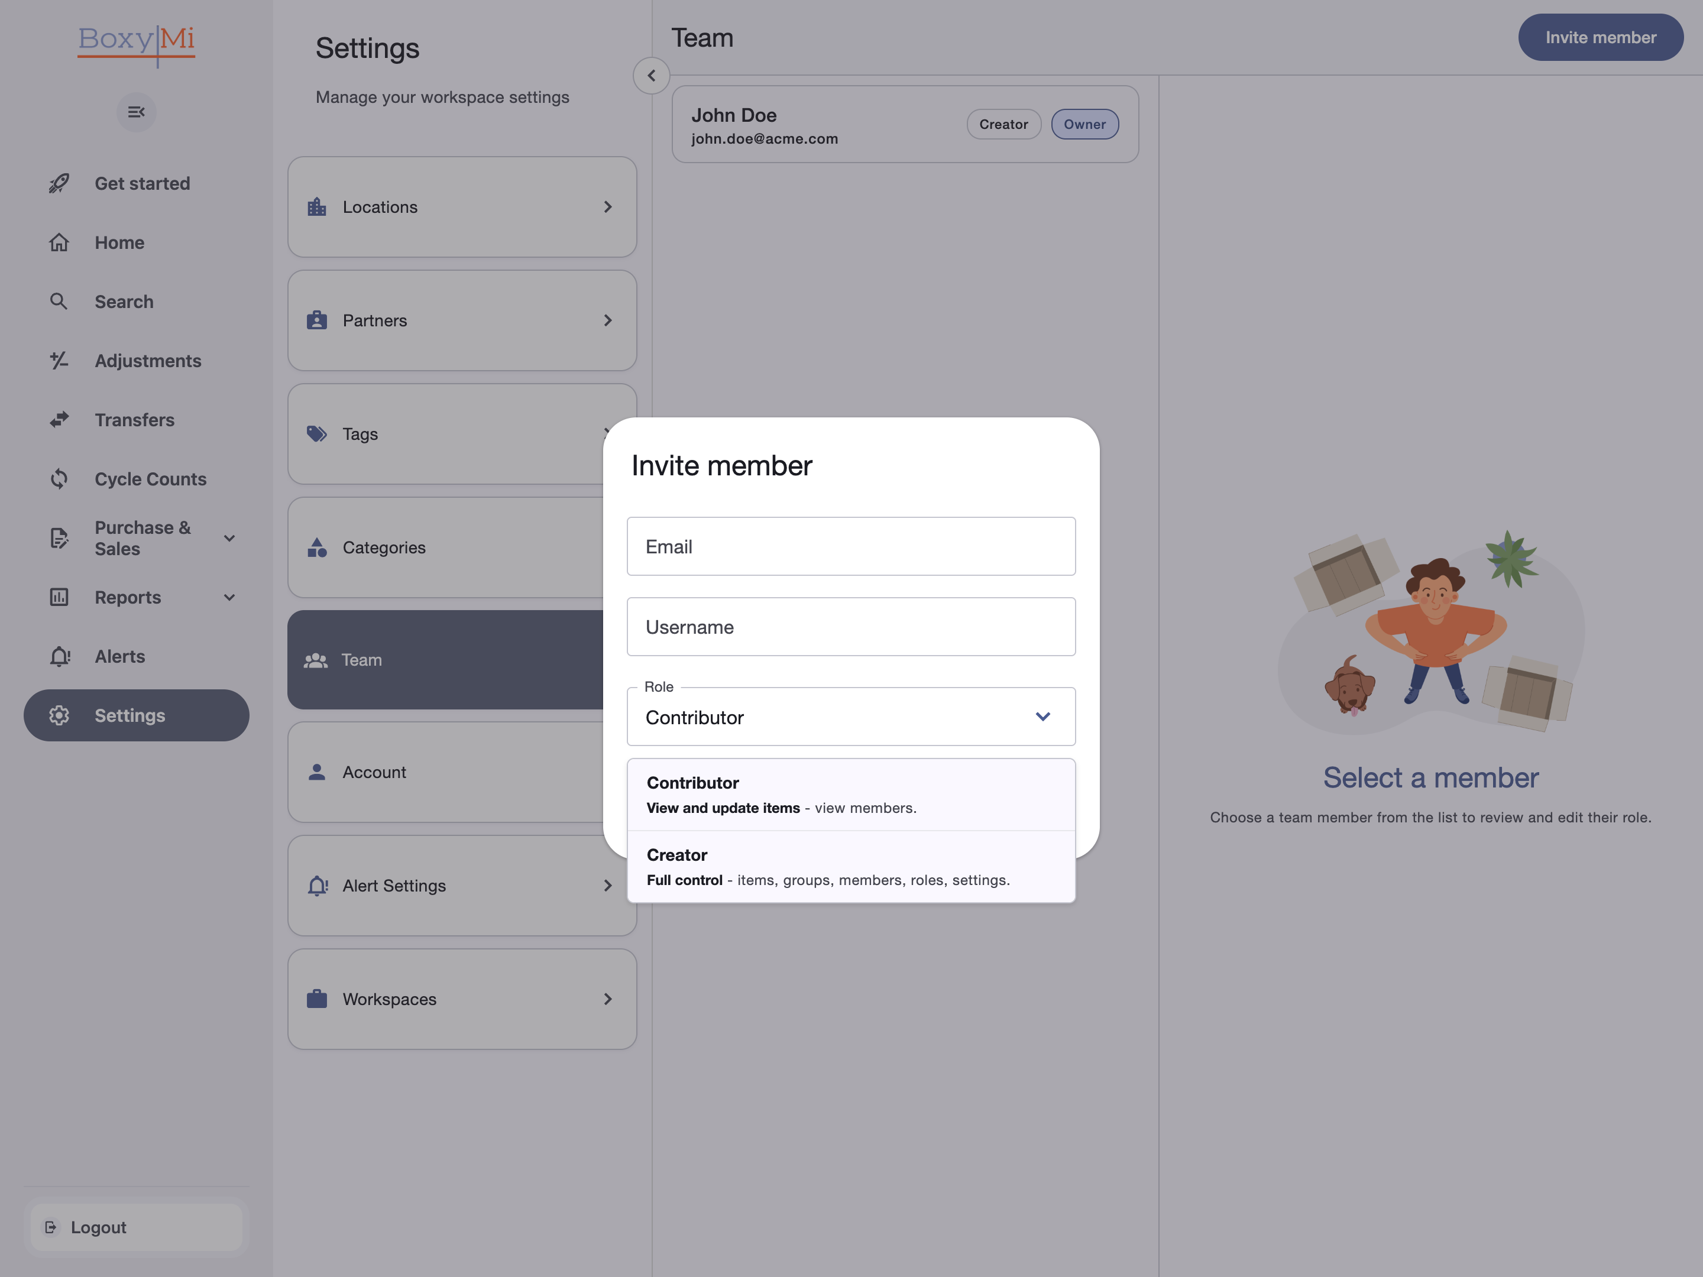Focus the Email input field
The width and height of the screenshot is (1703, 1277).
[x=851, y=546]
